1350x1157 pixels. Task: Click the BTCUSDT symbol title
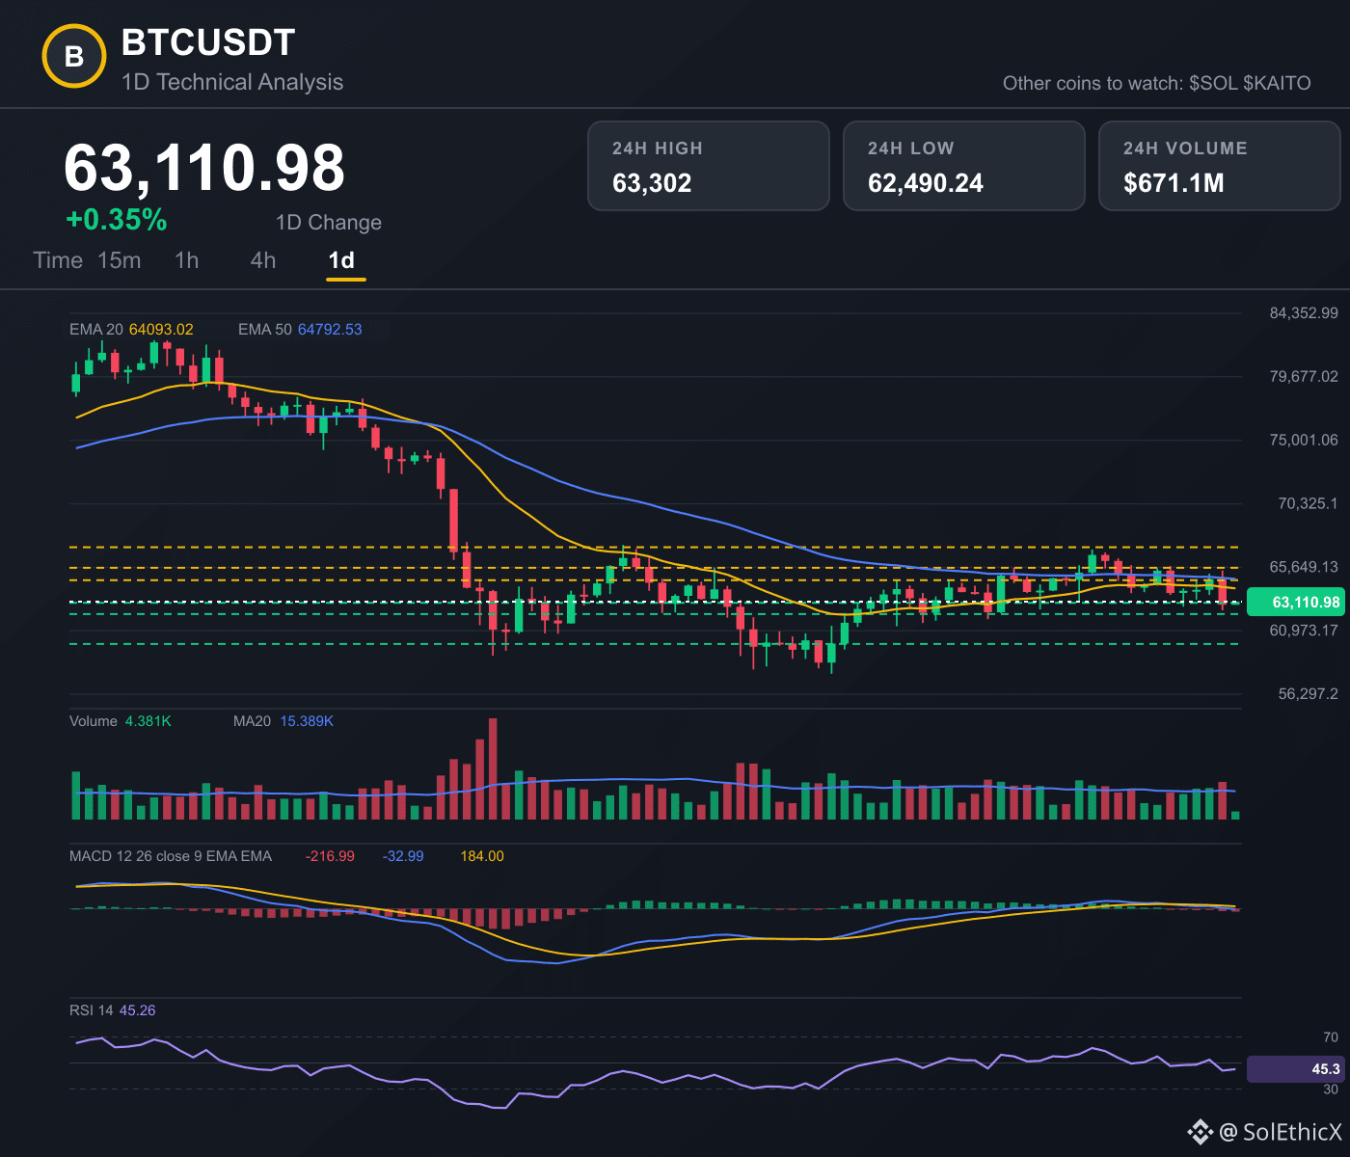tap(208, 42)
